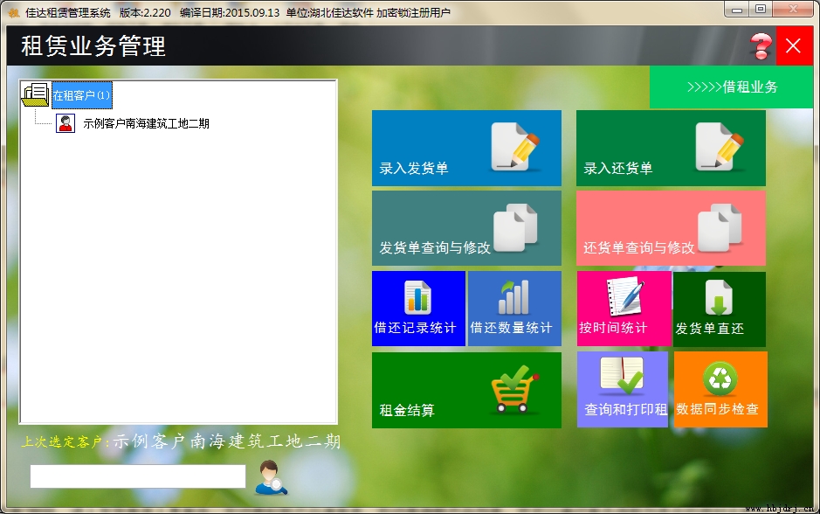Switch to >>>>>借租业务 tab
820x514 pixels.
pyautogui.click(x=732, y=87)
